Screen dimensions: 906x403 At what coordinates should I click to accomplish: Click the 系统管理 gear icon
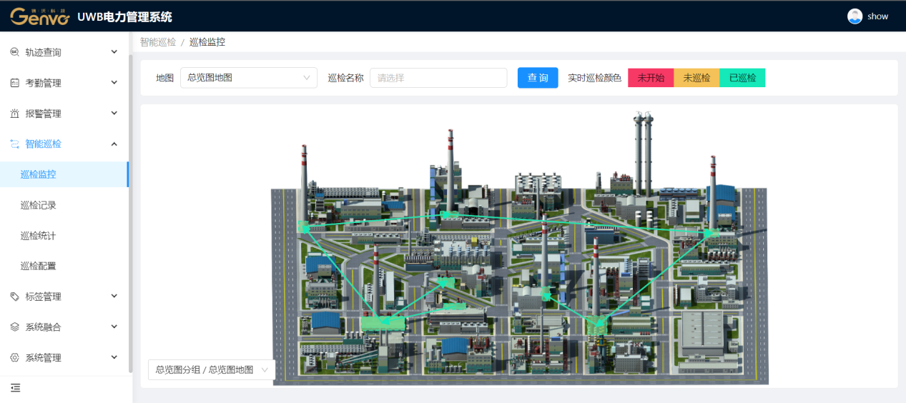click(15, 357)
